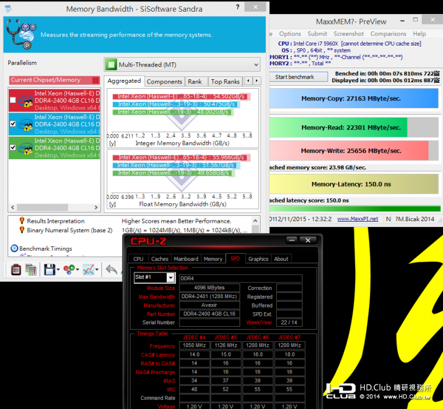Open the Memory tab in CPU-Z
This screenshot has height=409, width=443.
pyautogui.click(x=213, y=259)
